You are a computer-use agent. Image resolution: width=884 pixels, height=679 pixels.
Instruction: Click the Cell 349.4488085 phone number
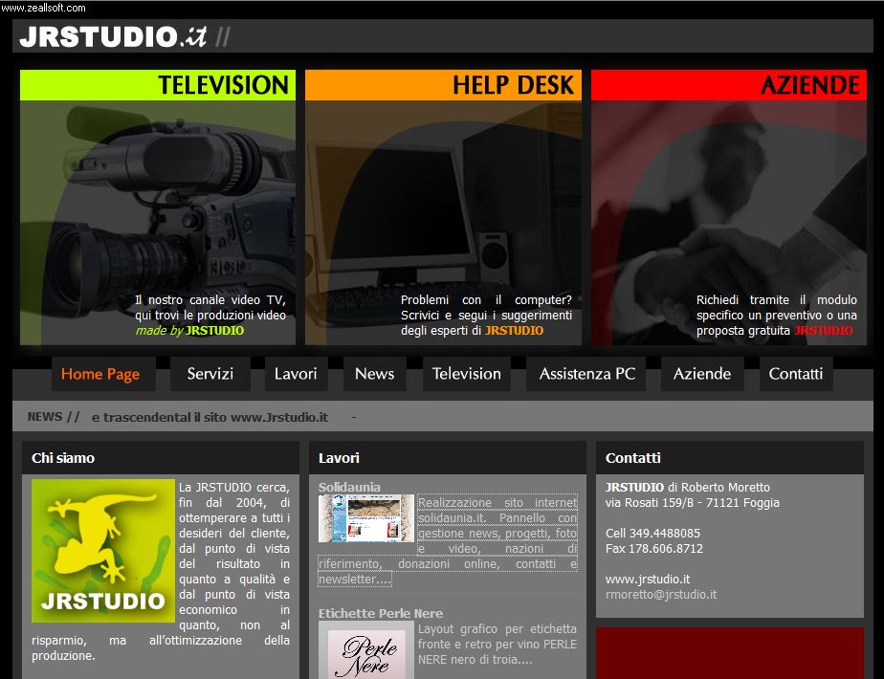coord(652,533)
